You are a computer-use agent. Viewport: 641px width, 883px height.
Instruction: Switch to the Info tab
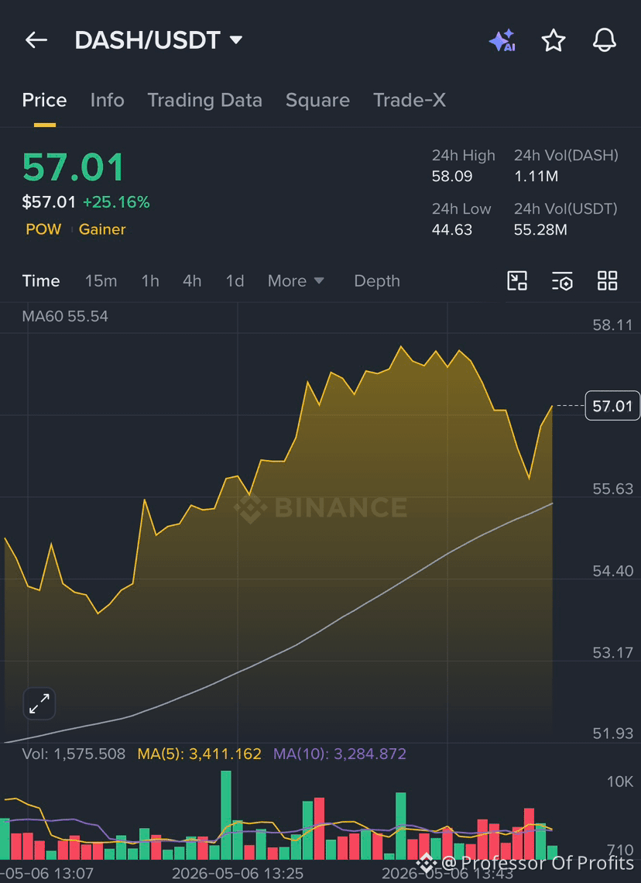click(107, 100)
